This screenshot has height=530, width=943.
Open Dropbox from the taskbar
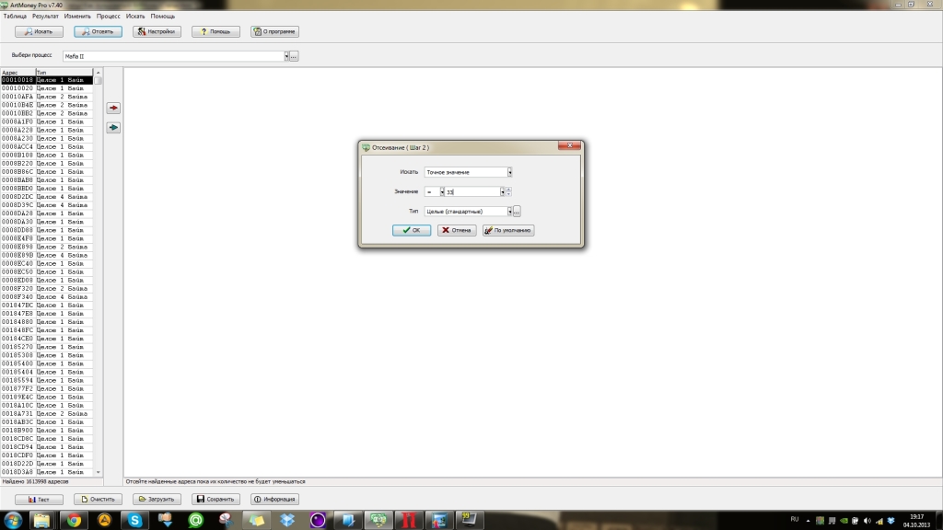pyautogui.click(x=287, y=521)
